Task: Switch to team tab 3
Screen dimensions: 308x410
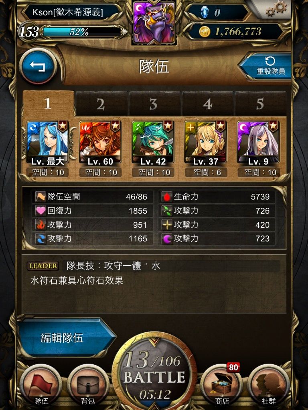Action: pyautogui.click(x=154, y=104)
